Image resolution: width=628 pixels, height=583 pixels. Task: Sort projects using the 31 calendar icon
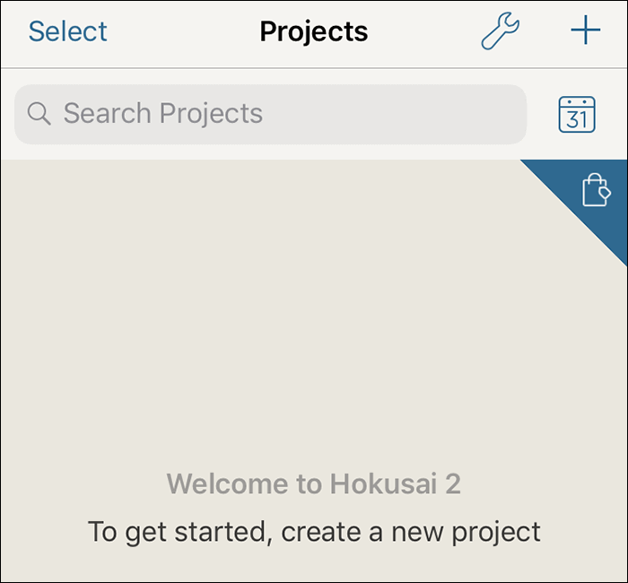577,114
